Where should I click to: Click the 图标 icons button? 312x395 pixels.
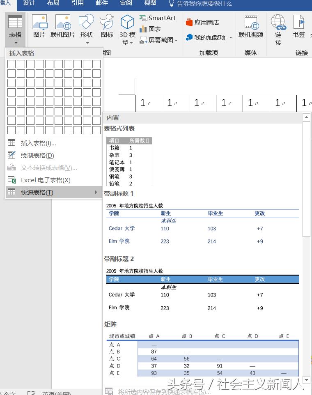click(107, 26)
